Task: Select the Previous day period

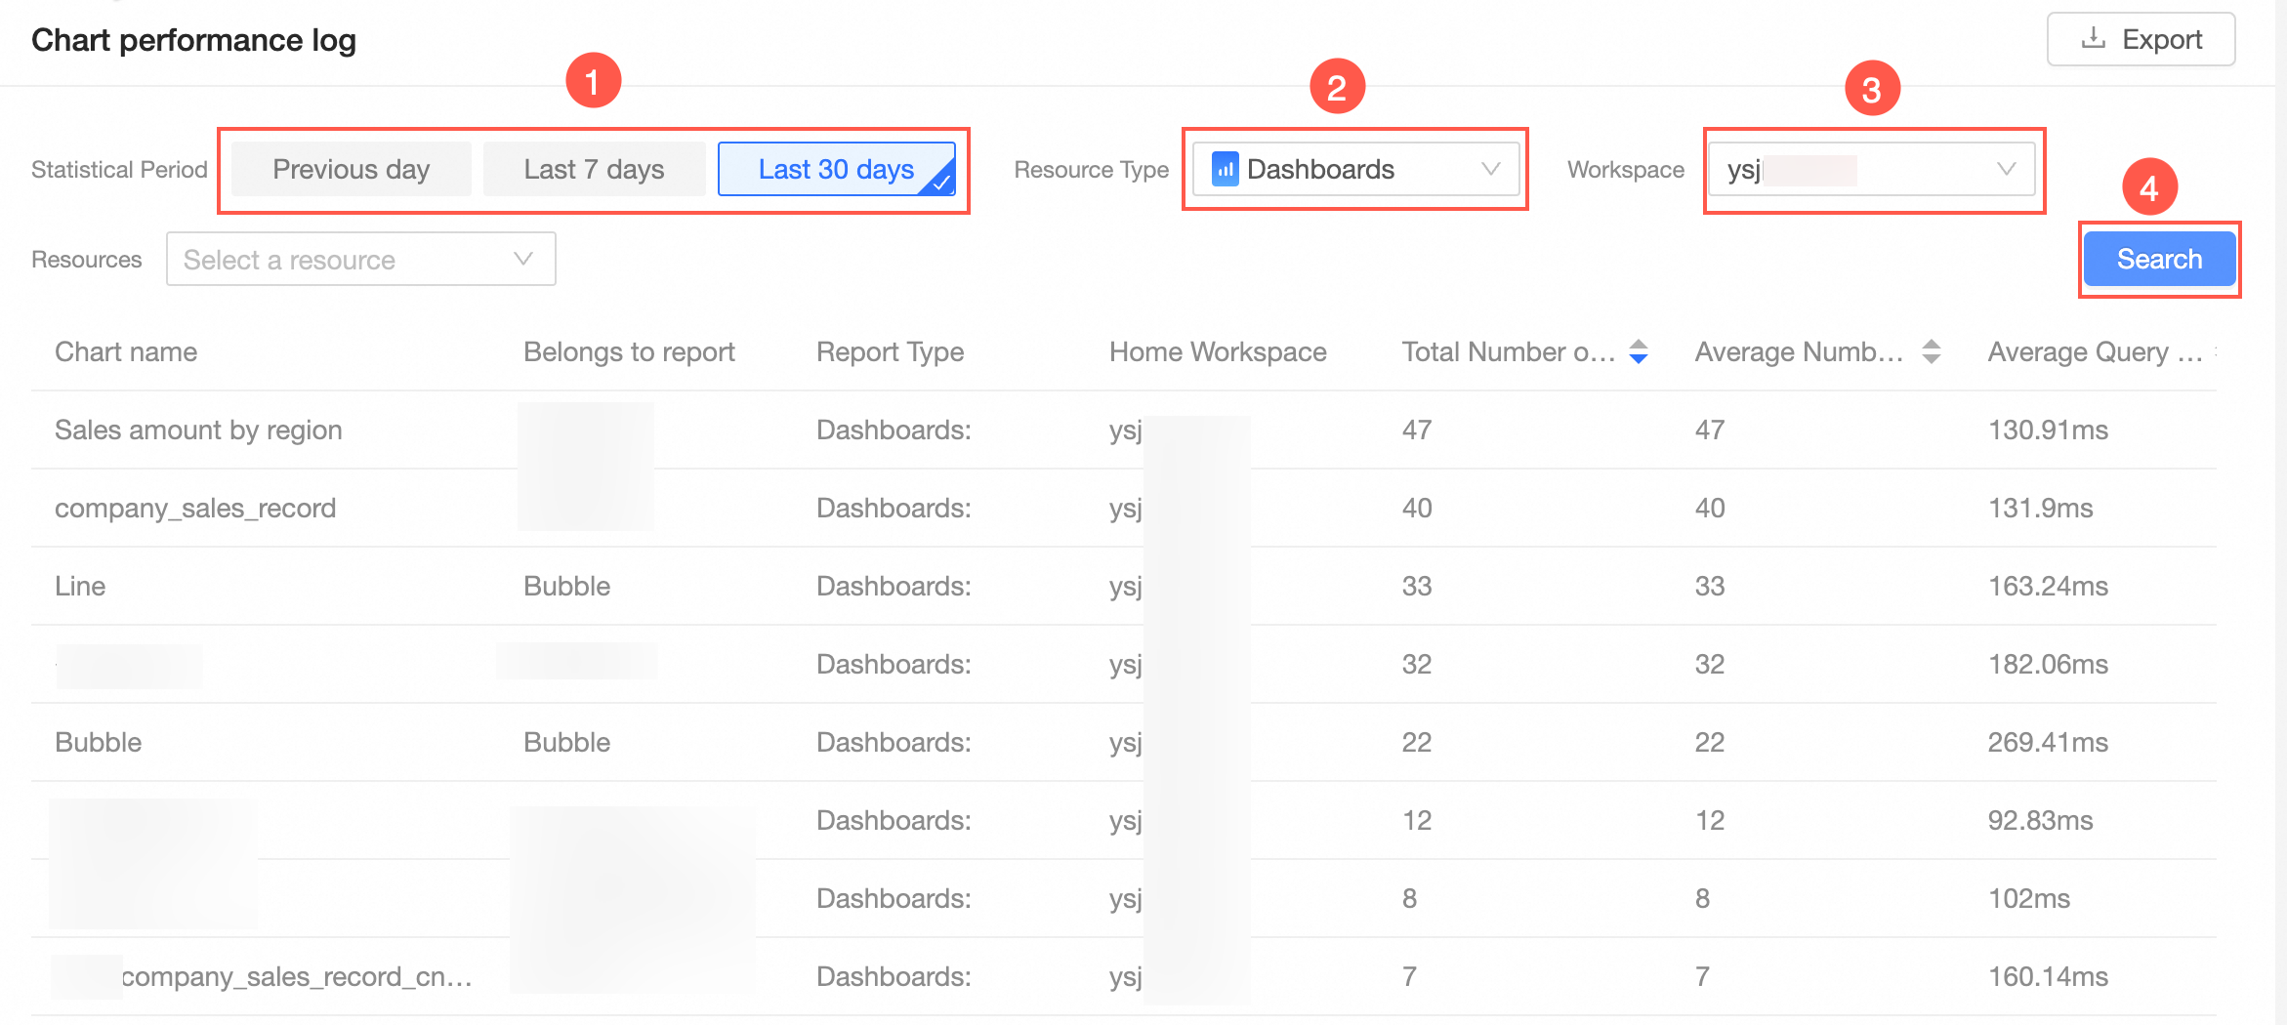Action: pos(352,169)
